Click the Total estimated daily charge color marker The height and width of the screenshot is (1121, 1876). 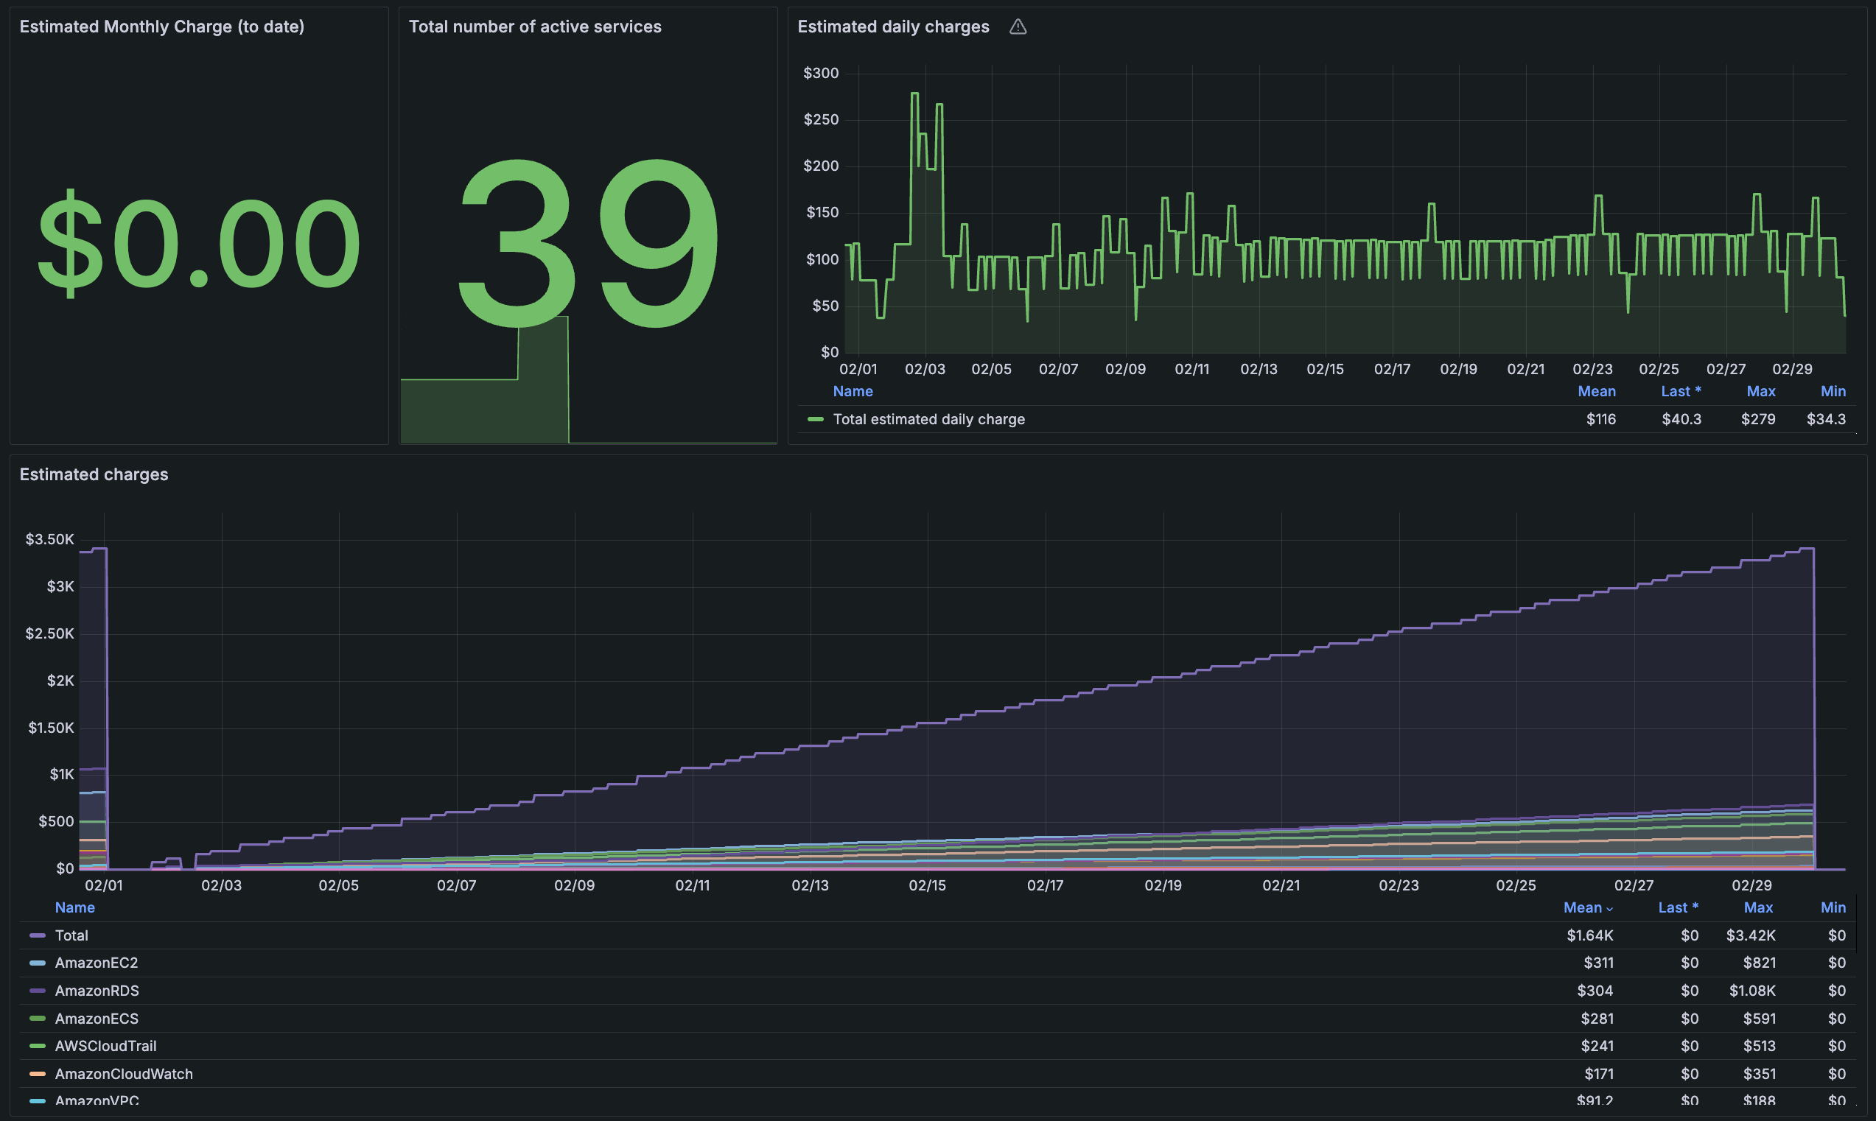(x=815, y=419)
